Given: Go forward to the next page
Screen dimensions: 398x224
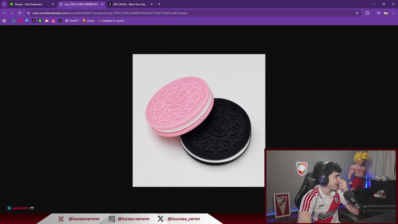Looking at the screenshot, I should point(12,13).
